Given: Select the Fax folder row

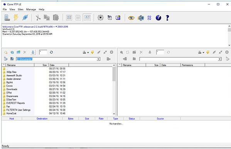Looking at the screenshot, I should click(8, 106).
